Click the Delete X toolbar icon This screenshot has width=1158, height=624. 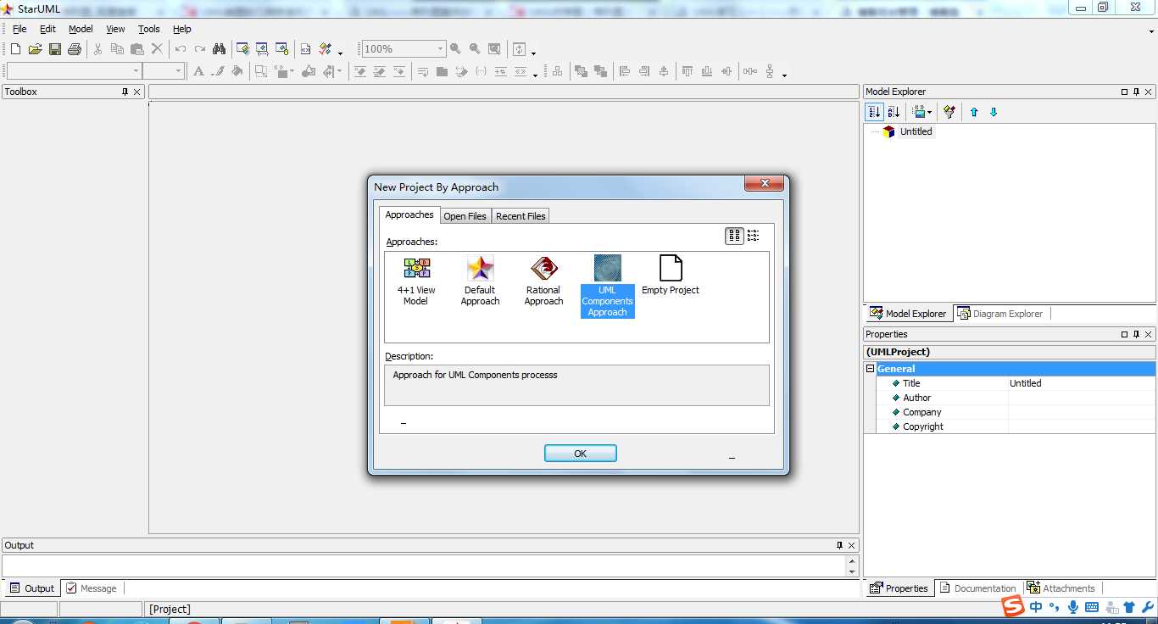[157, 49]
